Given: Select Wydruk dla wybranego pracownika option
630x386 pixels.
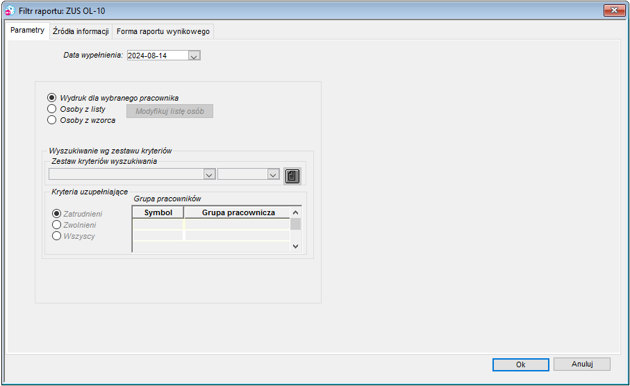Looking at the screenshot, I should point(51,98).
